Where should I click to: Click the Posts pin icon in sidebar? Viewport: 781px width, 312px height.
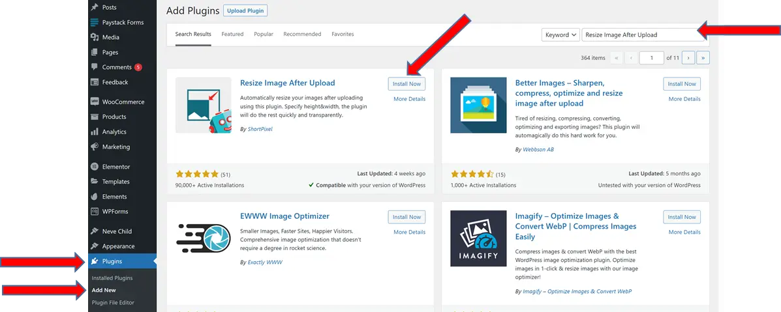coord(94,7)
